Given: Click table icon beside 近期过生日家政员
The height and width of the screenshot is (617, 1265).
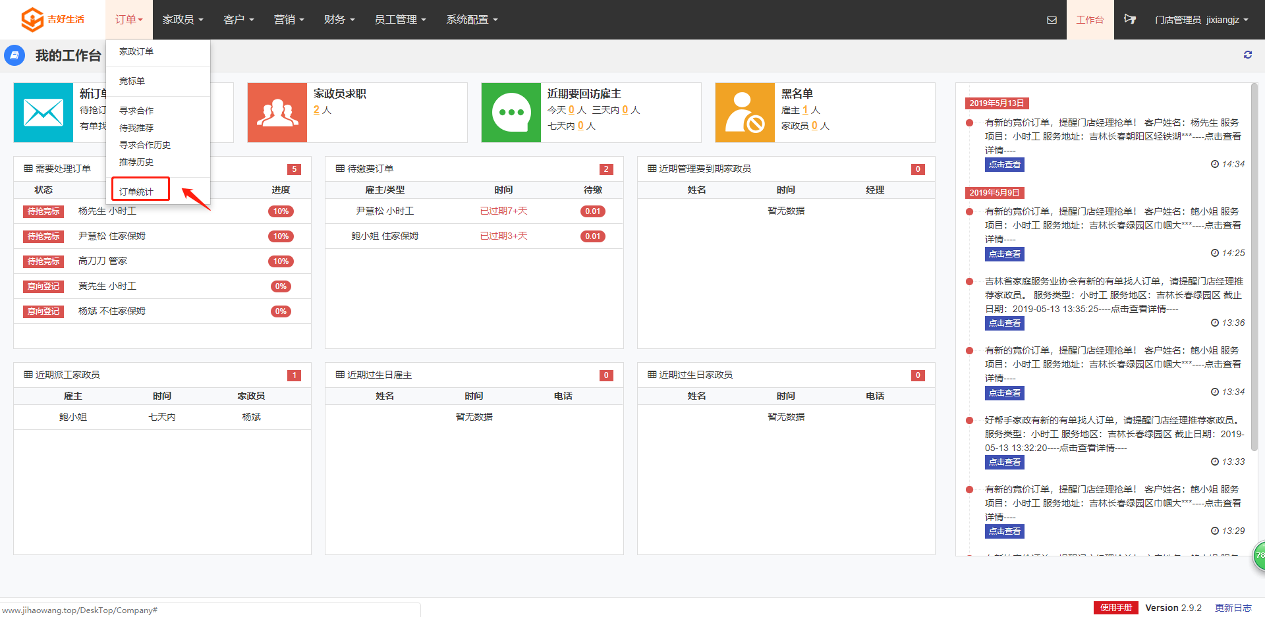Looking at the screenshot, I should pos(652,375).
